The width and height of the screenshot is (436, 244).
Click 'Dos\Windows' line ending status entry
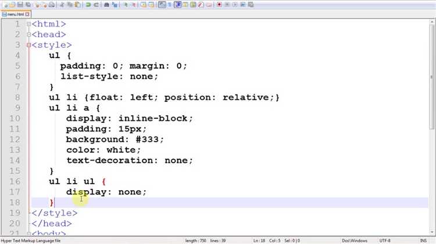(355, 241)
